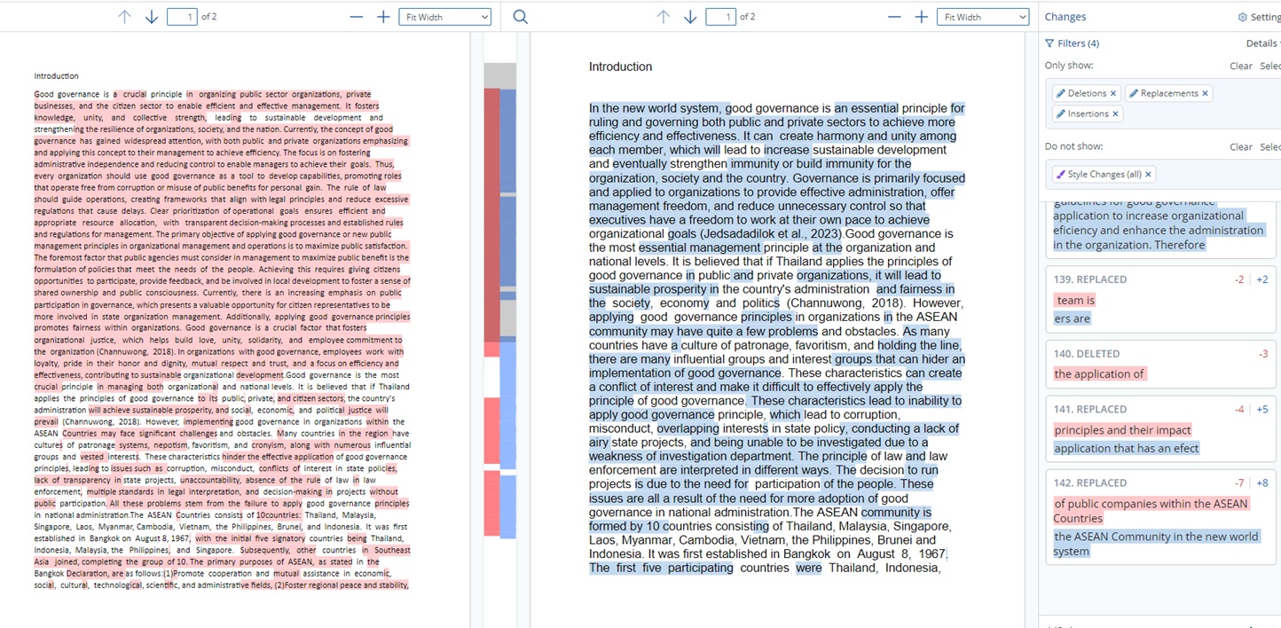Go to previous page in left document
The height and width of the screenshot is (628, 1281).
point(124,17)
